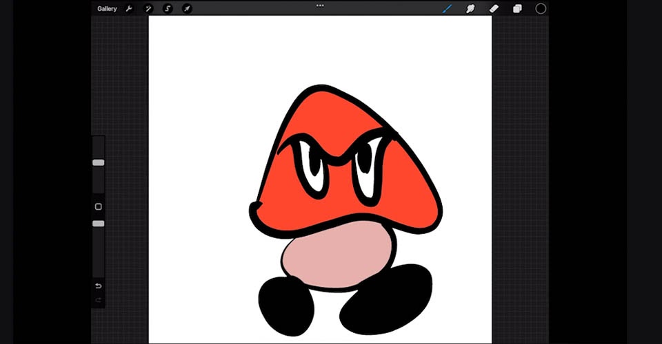Image resolution: width=662 pixels, height=344 pixels.
Task: Open the Adjustments magic wand menu
Action: 148,8
